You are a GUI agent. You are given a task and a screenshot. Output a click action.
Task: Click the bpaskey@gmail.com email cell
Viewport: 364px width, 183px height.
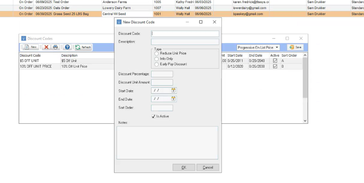point(251,14)
